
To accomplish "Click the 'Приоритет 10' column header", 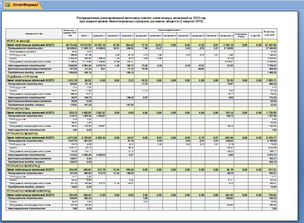I will click(x=226, y=36).
